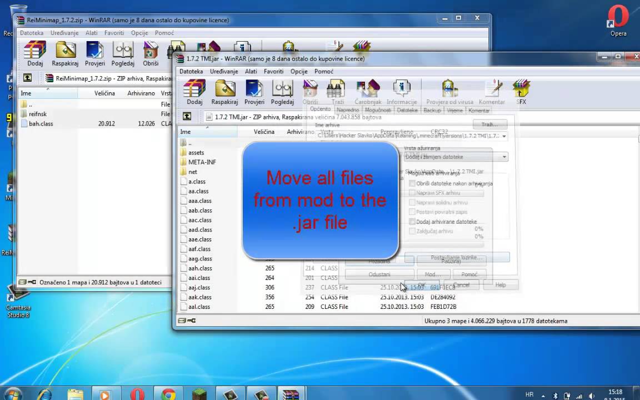Image resolution: width=640 pixels, height=400 pixels.
Task: Open Minecraft from the taskbar
Action: 199,394
